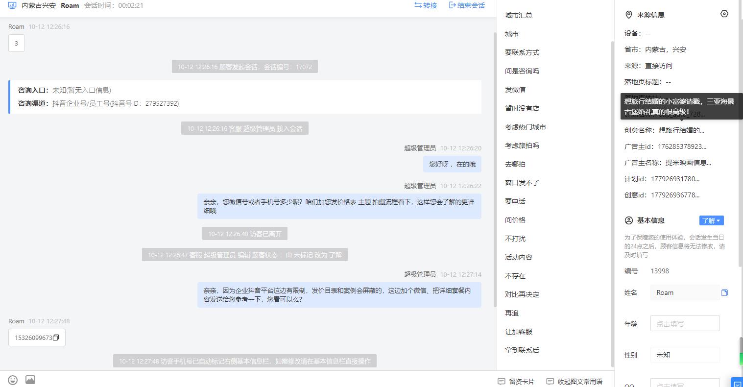Copy the name Roam with copy icon
Screen dimensions: 743x387
(724, 292)
